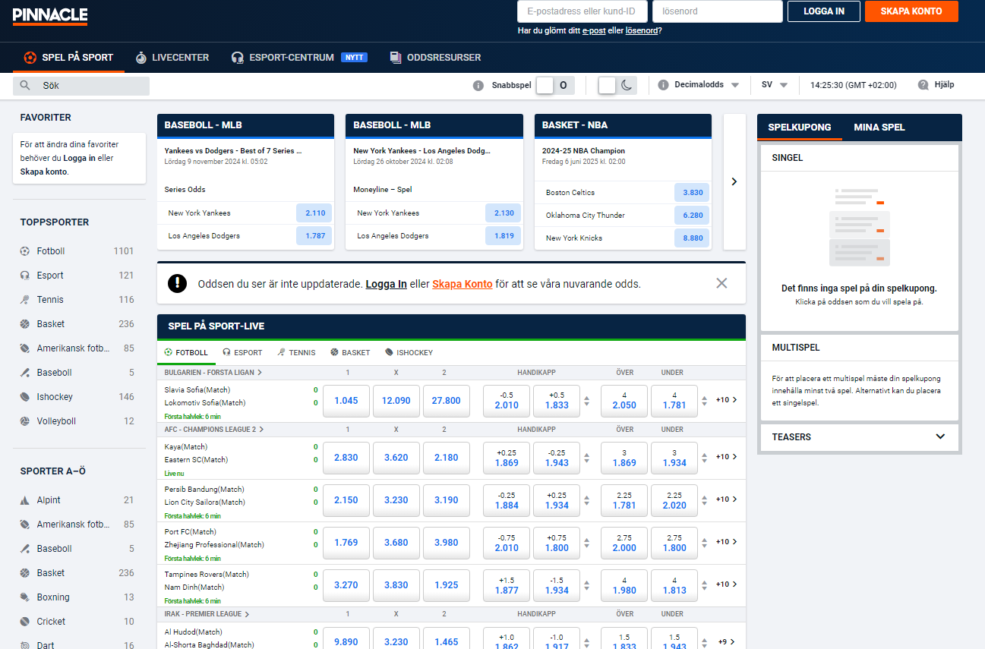985x649 pixels.
Task: Switch to the Mina Spel tab
Action: click(x=879, y=128)
